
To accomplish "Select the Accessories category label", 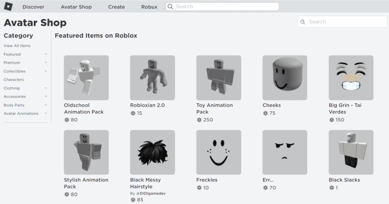I will (x=15, y=97).
